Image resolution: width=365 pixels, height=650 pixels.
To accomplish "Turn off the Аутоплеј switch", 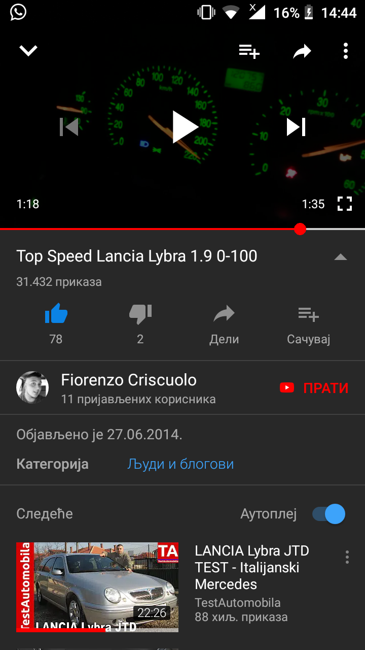I will 328,514.
